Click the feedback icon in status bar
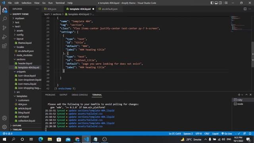254x143 pixels. tap(244, 133)
